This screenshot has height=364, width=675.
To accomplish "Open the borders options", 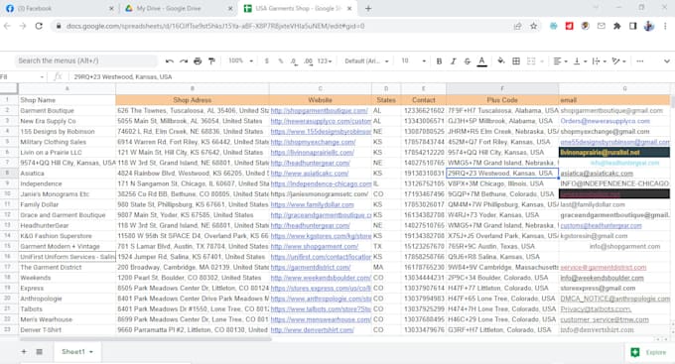I will (516, 61).
